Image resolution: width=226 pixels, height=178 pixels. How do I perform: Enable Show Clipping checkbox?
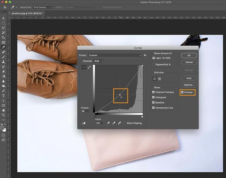coord(125,123)
